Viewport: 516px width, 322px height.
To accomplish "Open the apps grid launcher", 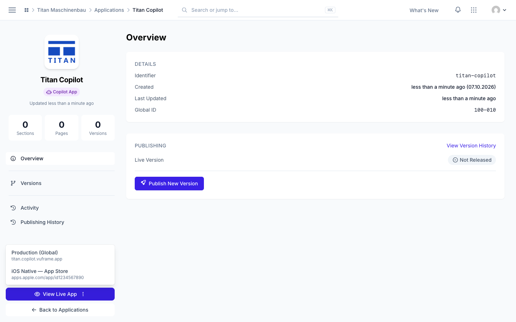I will point(474,10).
